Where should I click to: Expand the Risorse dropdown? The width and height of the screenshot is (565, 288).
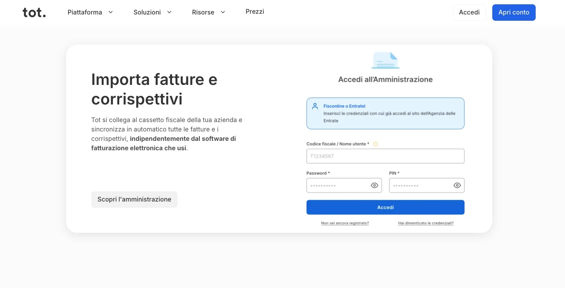tap(208, 12)
